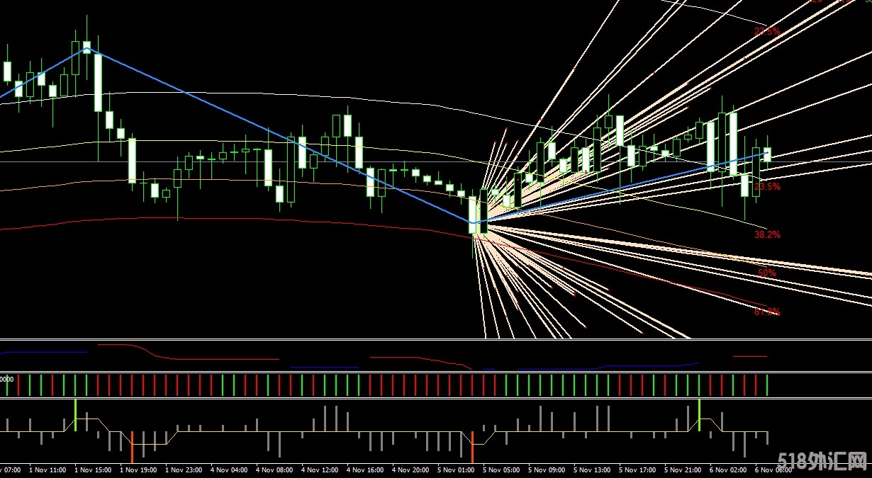Screen dimensions: 872x478
Task: Click the 6 Nov 02:00 time label
Action: (x=728, y=470)
